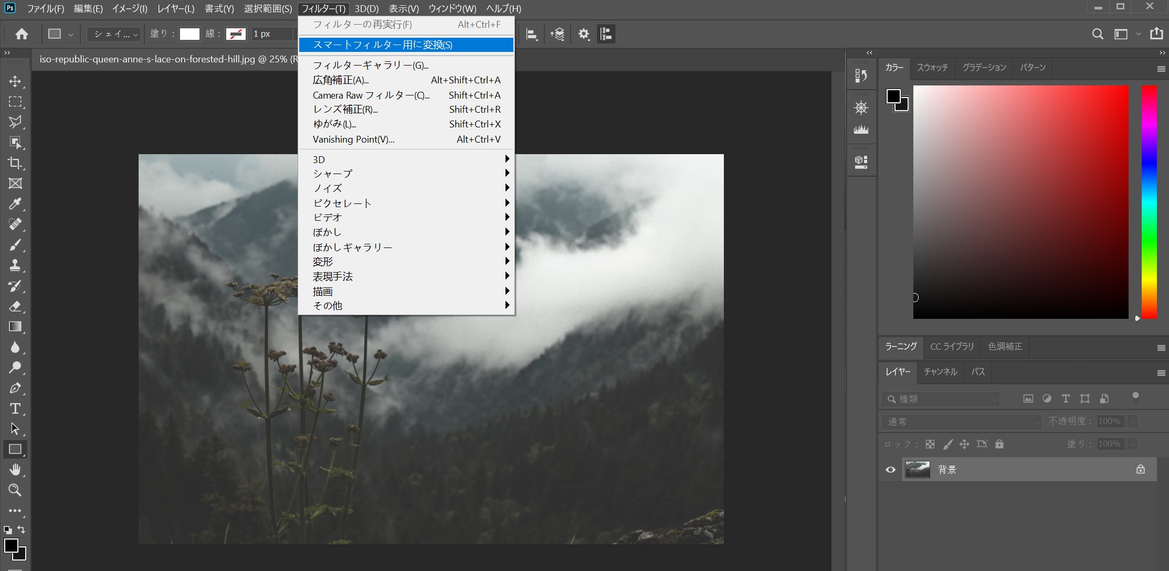This screenshot has width=1169, height=571.
Task: Toggle the lock all padlock in Layers panel
Action: [999, 444]
